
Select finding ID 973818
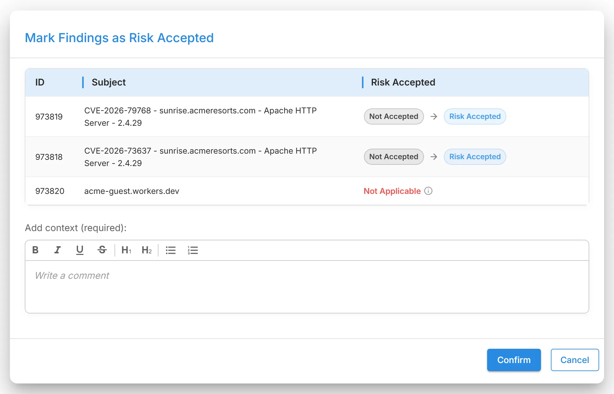pyautogui.click(x=49, y=157)
